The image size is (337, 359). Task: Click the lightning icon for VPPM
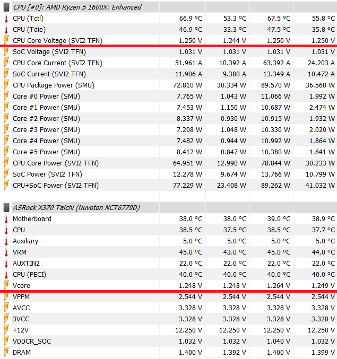click(6, 297)
